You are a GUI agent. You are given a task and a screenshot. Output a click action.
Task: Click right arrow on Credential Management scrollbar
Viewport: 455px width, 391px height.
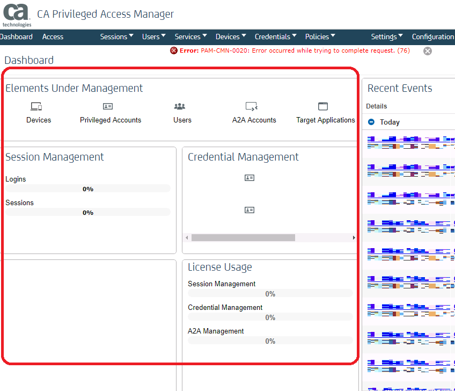(354, 237)
